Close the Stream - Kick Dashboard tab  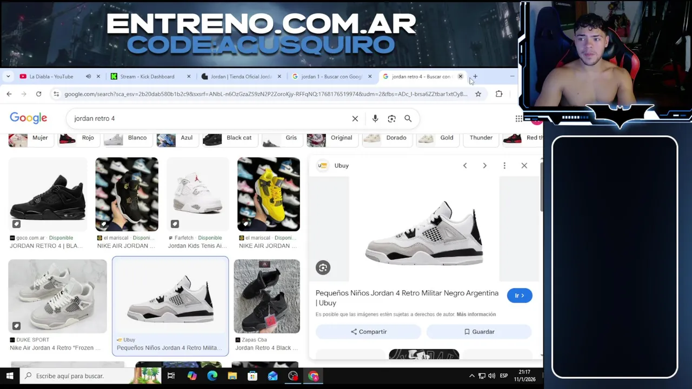coord(189,77)
